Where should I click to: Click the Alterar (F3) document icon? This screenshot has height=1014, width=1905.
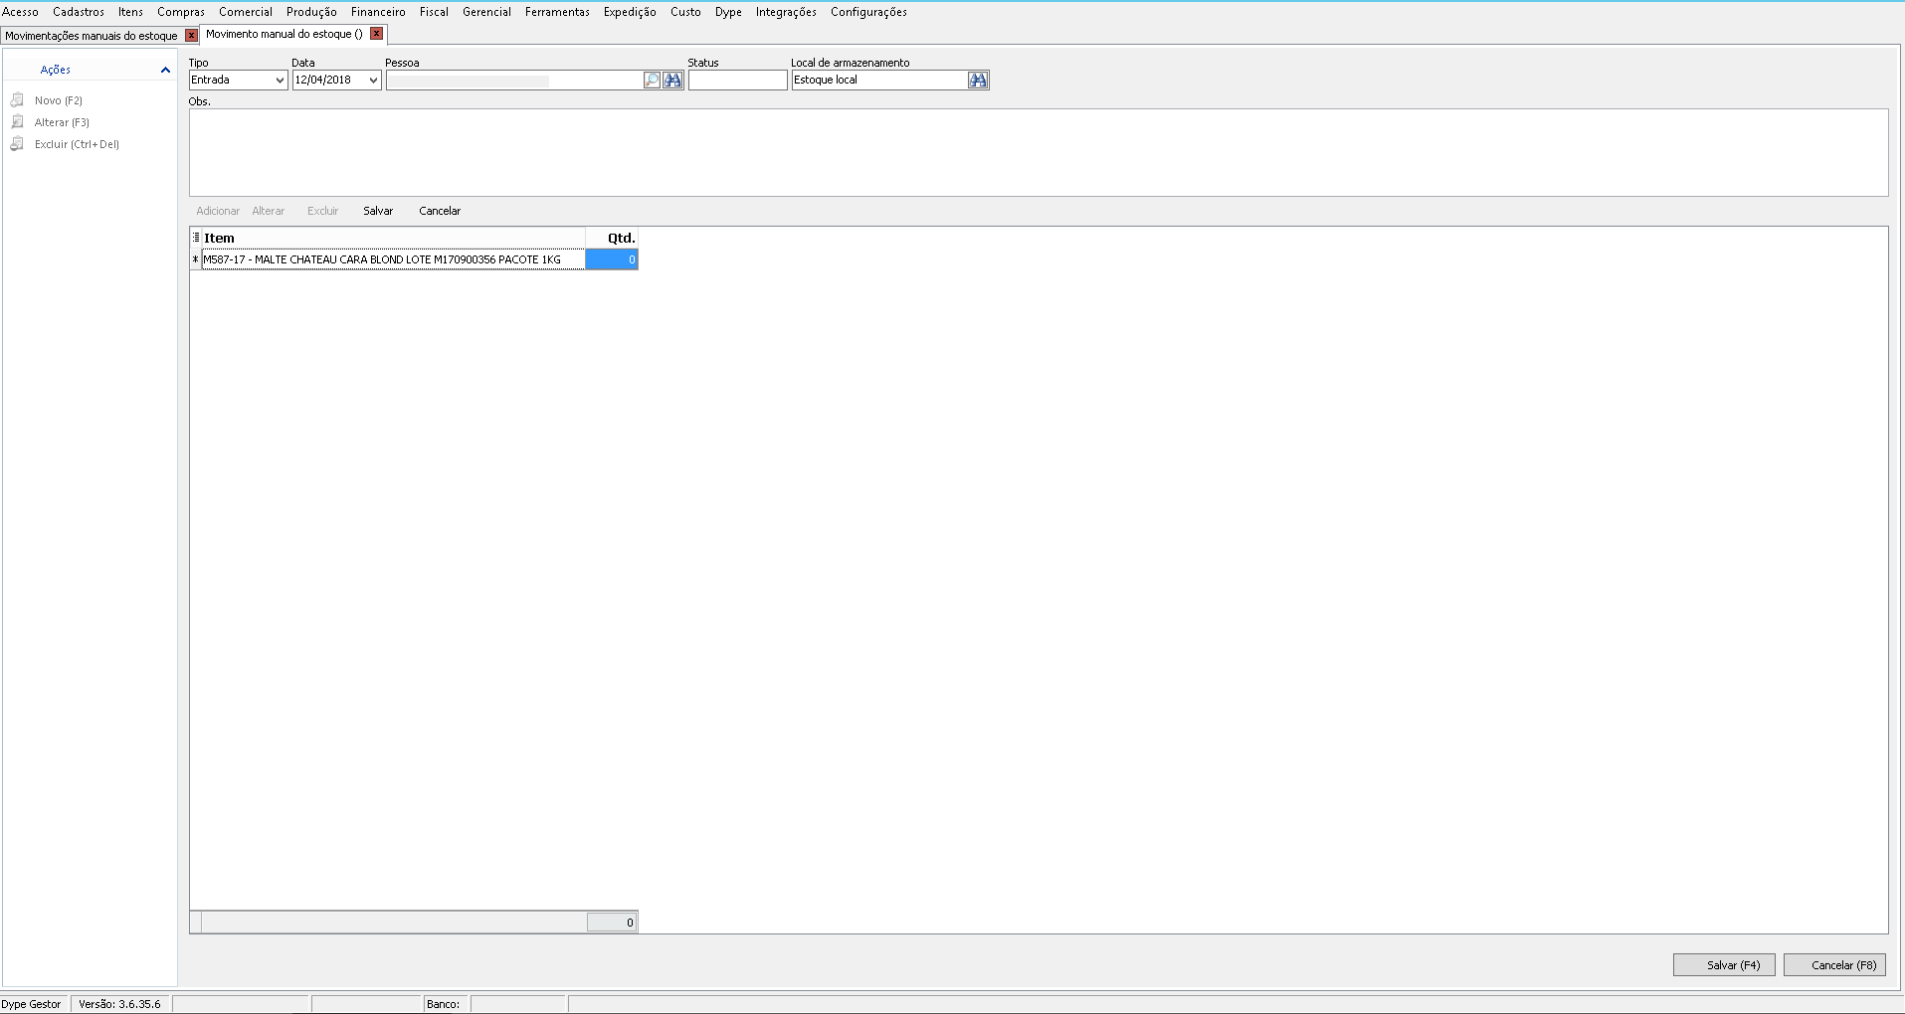coord(17,121)
